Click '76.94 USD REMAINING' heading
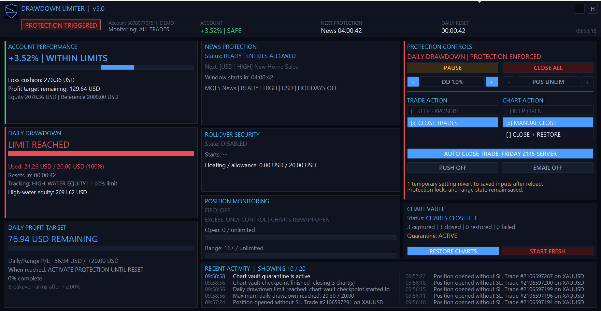The image size is (601, 311). click(x=53, y=239)
